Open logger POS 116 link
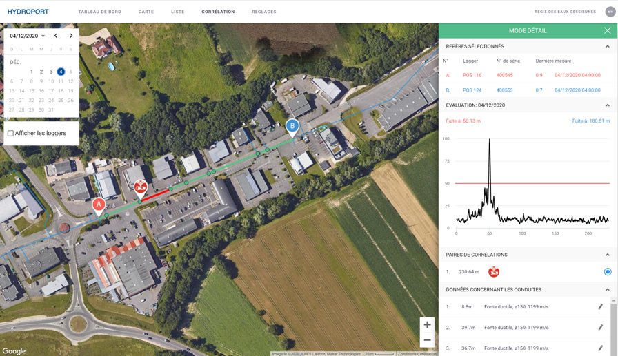The image size is (618, 356). tap(472, 75)
